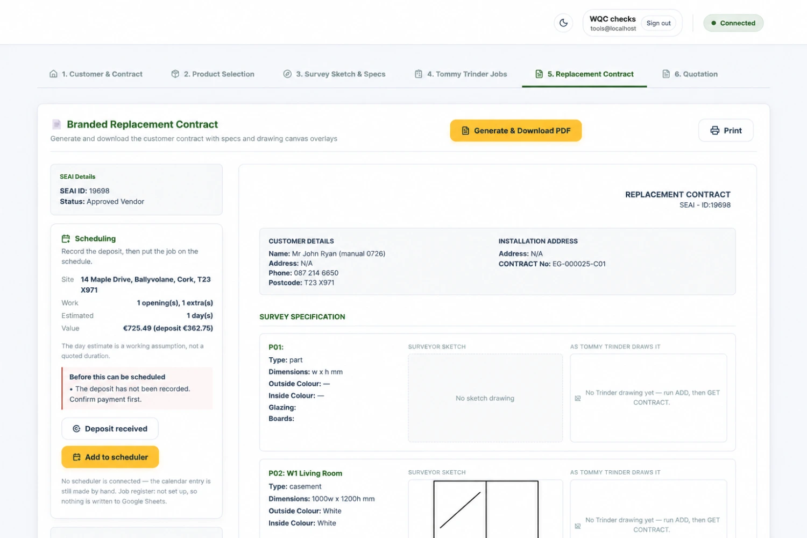The width and height of the screenshot is (807, 538).
Task: Click site address 14 Maple Drive
Action: pos(146,285)
